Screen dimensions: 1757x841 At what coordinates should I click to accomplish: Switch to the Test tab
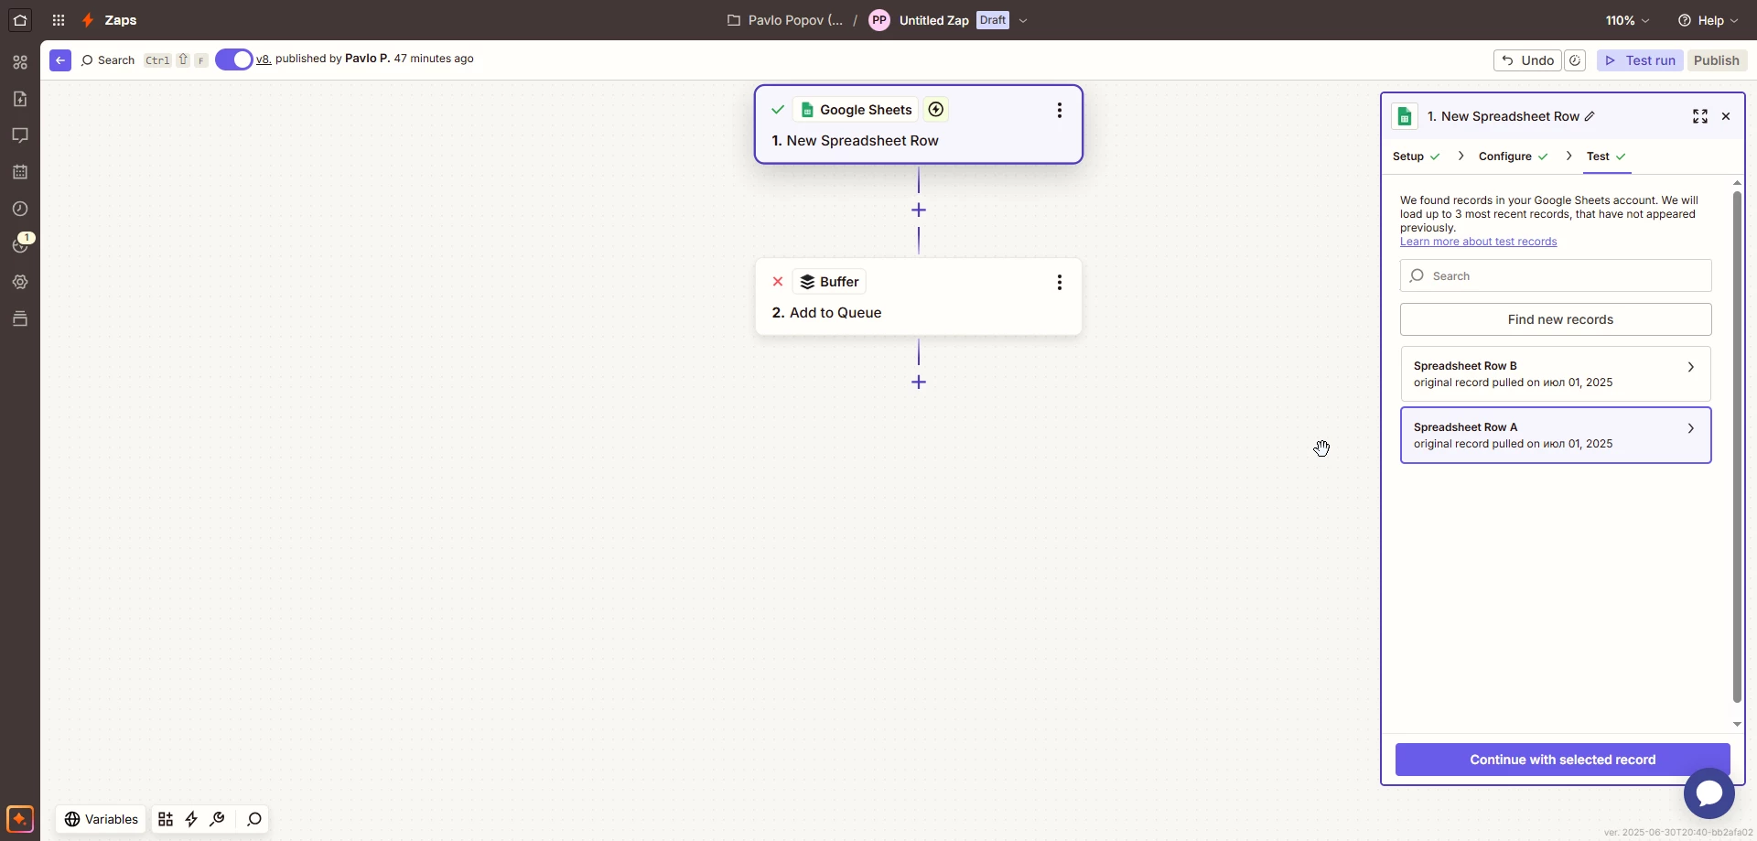pos(1607,156)
